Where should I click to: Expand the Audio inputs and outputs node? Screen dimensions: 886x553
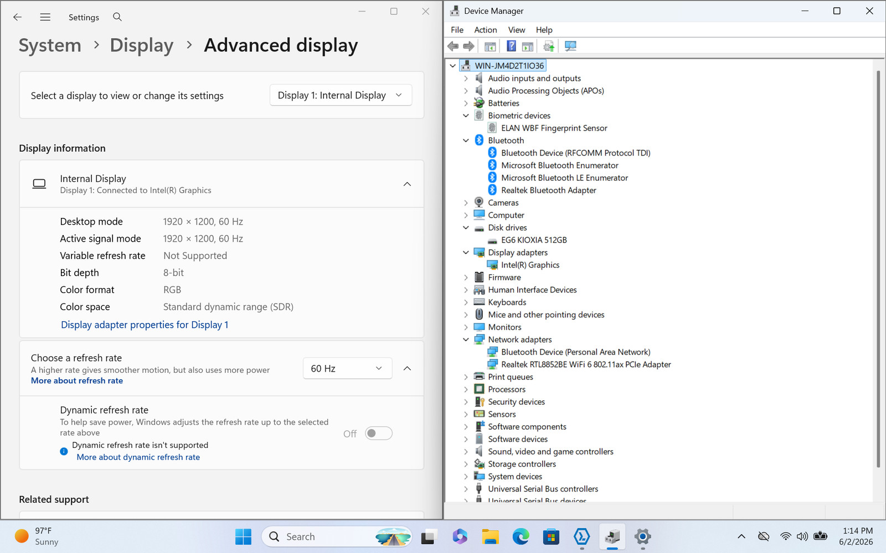[466, 79]
